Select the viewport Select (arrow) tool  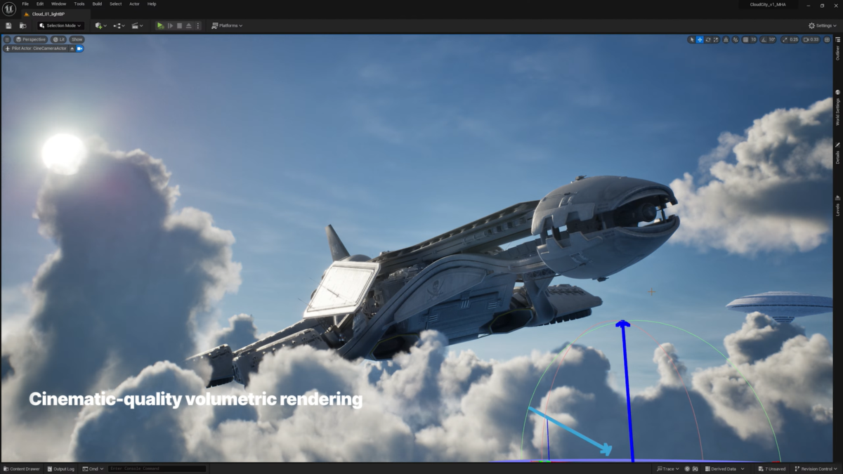point(693,39)
